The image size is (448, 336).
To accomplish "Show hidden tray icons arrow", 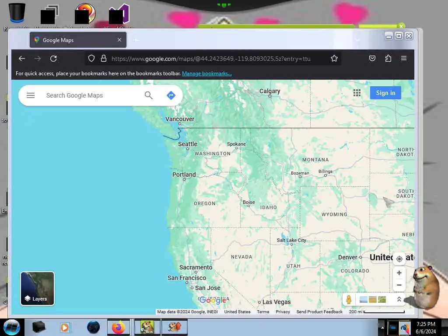I will [x=382, y=327].
